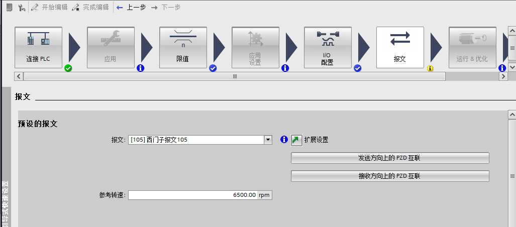Click green check status under 连接 PLC
The height and width of the screenshot is (227, 516).
[68, 68]
